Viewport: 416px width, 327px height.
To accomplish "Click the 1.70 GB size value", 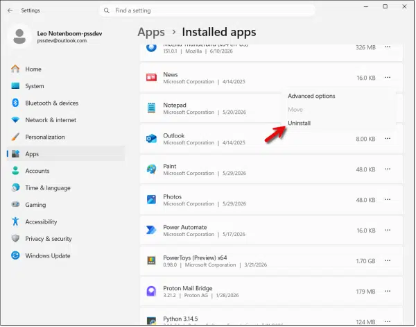I will [x=365, y=261].
